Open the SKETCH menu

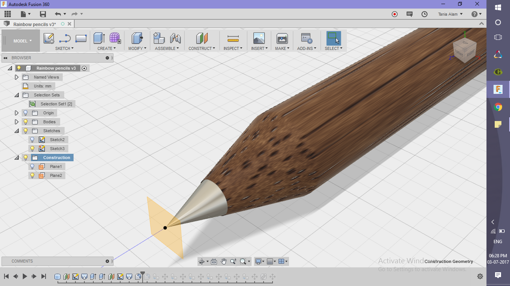(x=64, y=48)
